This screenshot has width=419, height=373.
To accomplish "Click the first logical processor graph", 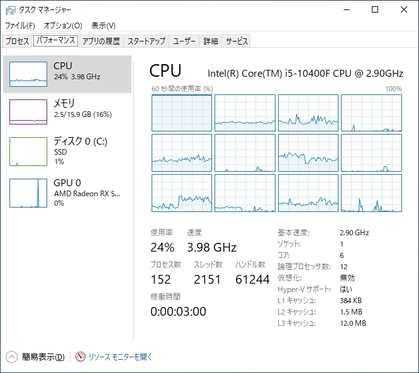I will coord(182,113).
